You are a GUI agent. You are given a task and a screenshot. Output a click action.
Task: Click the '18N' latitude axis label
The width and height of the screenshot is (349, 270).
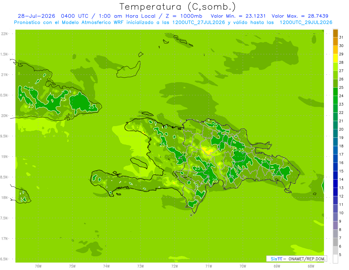coord(4,198)
